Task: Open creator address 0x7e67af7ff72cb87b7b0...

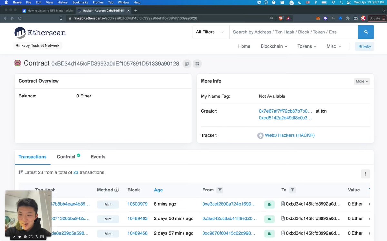Action: tap(285, 111)
